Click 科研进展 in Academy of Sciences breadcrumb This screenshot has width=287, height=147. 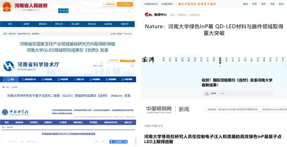point(10,127)
